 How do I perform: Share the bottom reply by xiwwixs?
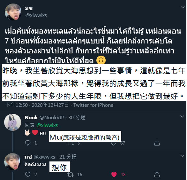click(x=157, y=175)
